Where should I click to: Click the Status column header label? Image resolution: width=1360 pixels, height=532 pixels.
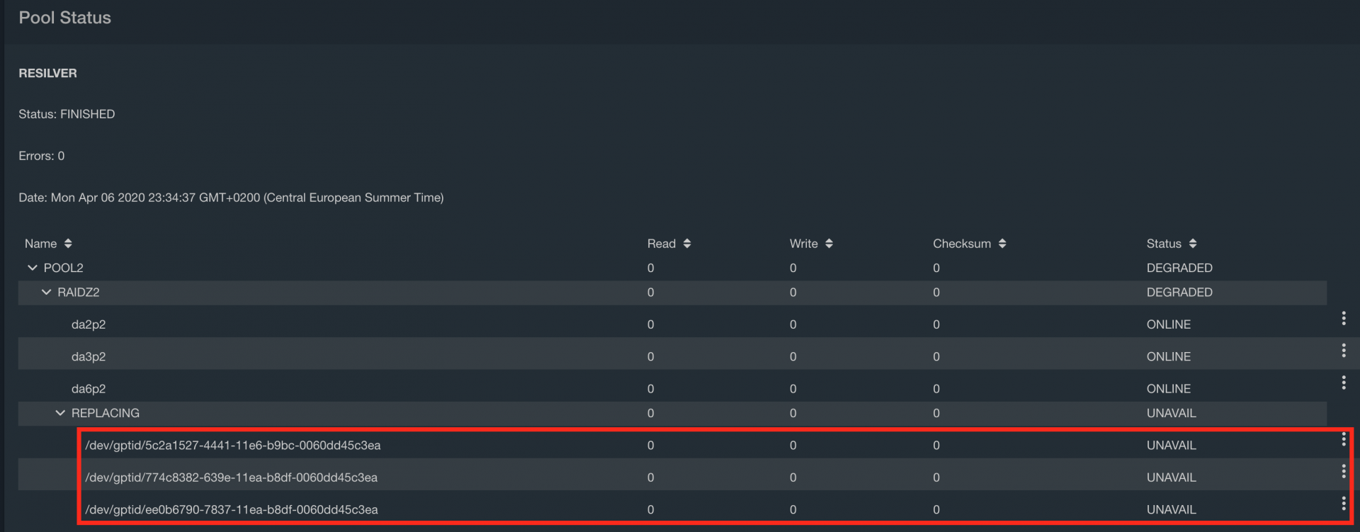(1164, 244)
